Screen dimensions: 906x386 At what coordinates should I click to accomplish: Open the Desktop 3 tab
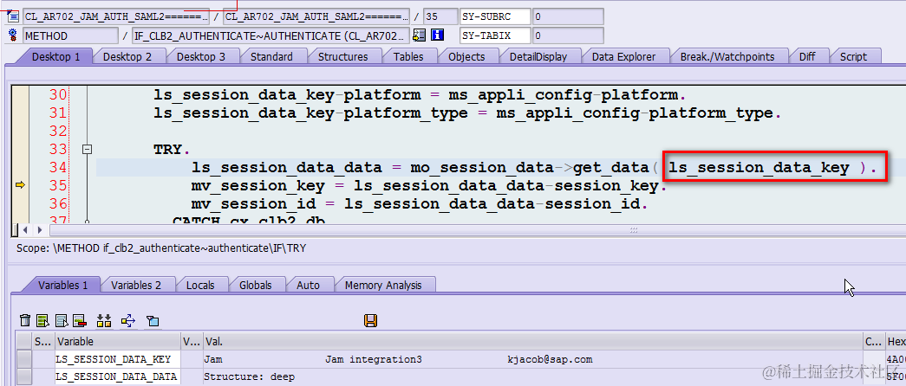tap(201, 56)
